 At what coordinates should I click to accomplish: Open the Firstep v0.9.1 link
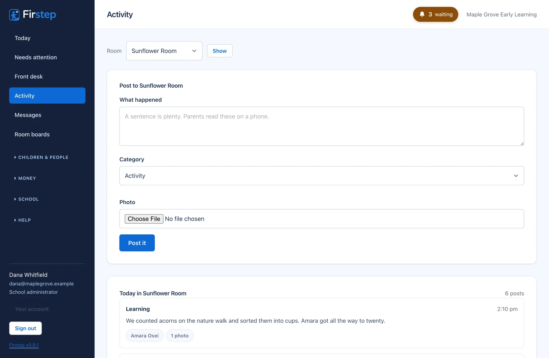coord(24,345)
